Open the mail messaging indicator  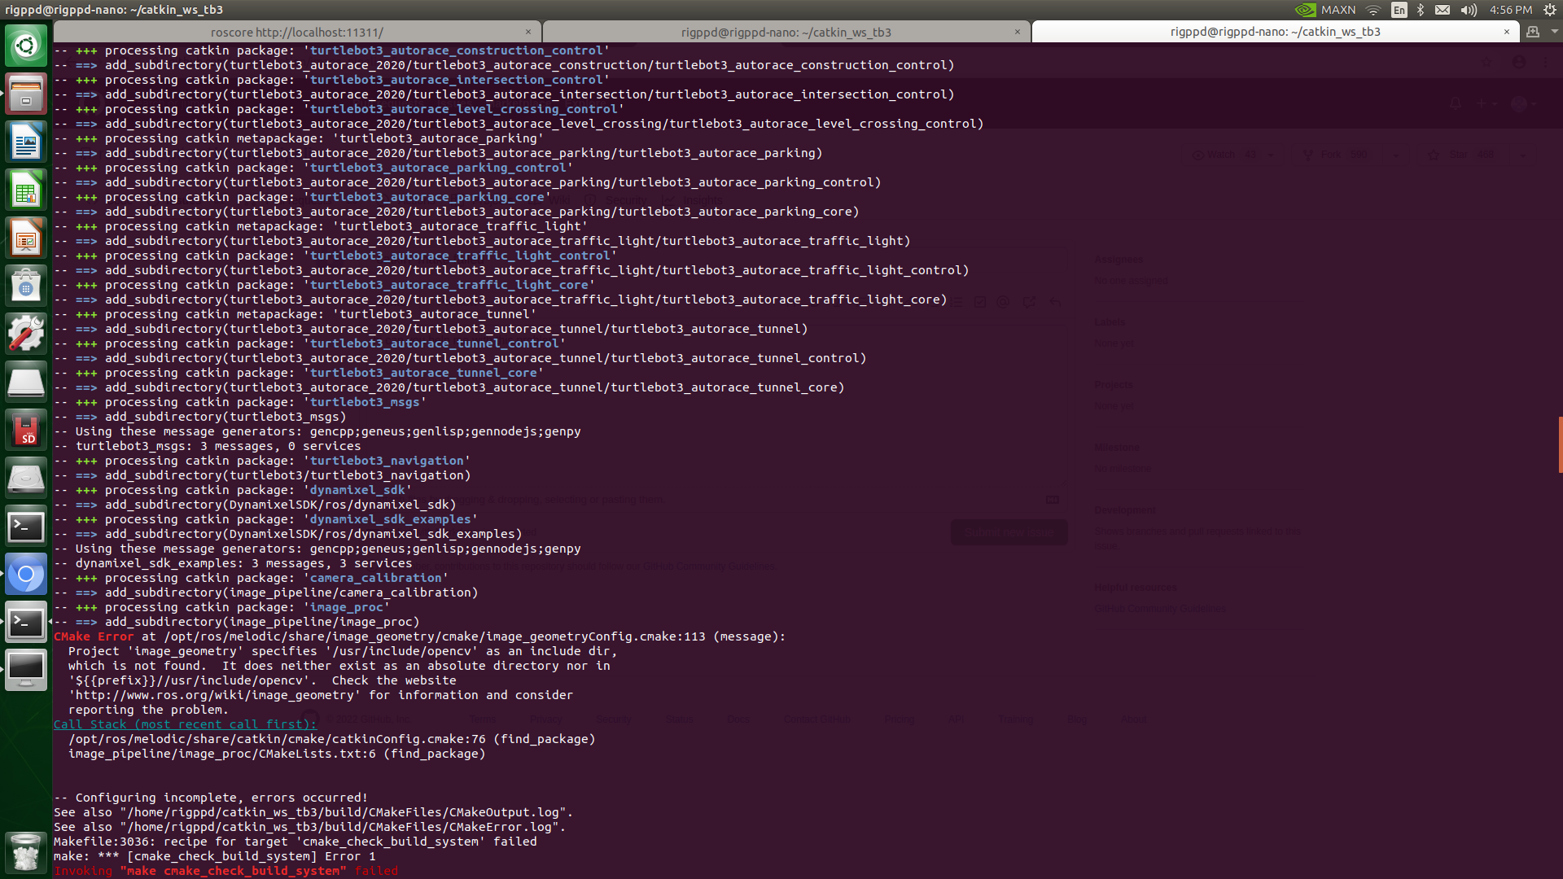(x=1443, y=10)
